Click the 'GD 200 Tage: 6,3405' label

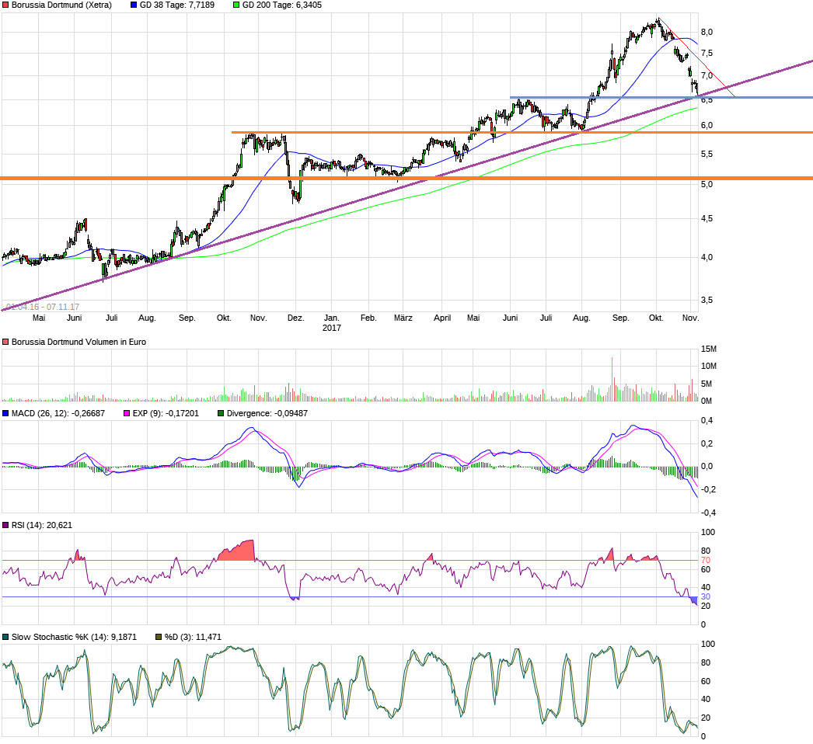[282, 5]
